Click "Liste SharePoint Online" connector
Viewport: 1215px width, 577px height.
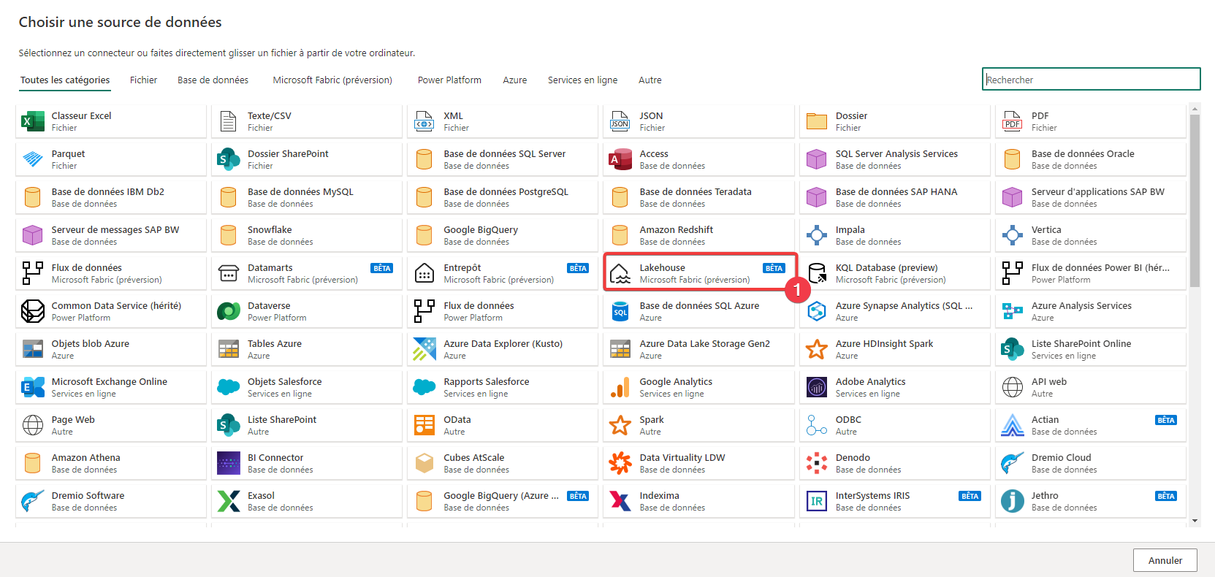[1091, 349]
